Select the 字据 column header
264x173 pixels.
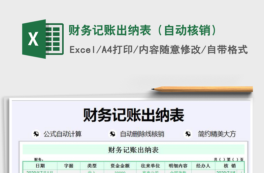click(x=69, y=166)
